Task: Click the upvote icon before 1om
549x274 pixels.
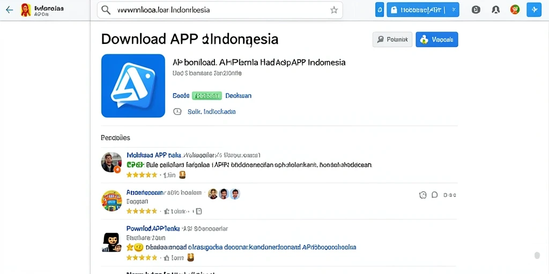Action: coord(167,258)
